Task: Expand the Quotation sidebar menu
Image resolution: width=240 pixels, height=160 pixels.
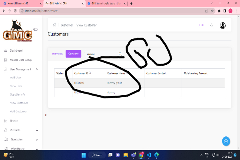Action: [37, 139]
